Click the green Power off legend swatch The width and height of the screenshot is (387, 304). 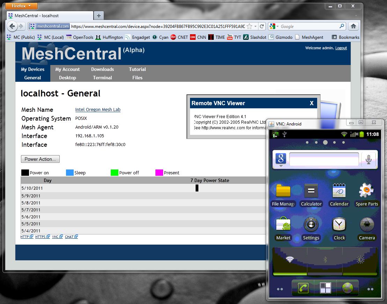(114, 173)
